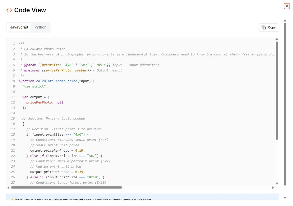
Task: Copy the code with Copy button
Action: 269,27
